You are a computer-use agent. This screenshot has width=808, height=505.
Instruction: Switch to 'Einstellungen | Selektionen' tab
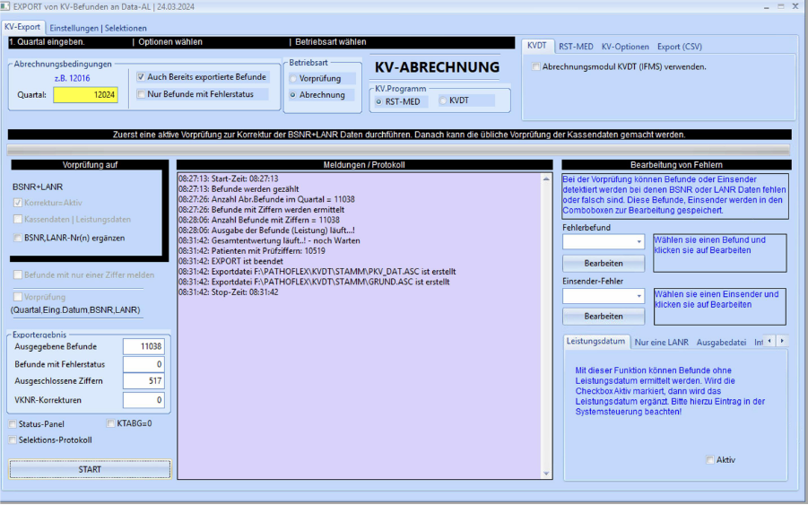(x=98, y=28)
